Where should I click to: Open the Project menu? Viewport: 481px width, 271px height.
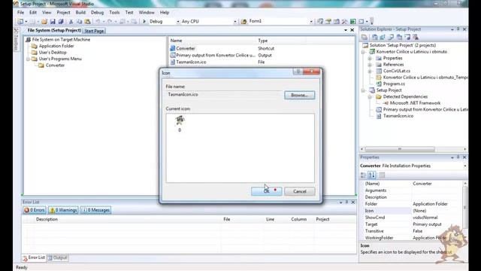coord(63,13)
